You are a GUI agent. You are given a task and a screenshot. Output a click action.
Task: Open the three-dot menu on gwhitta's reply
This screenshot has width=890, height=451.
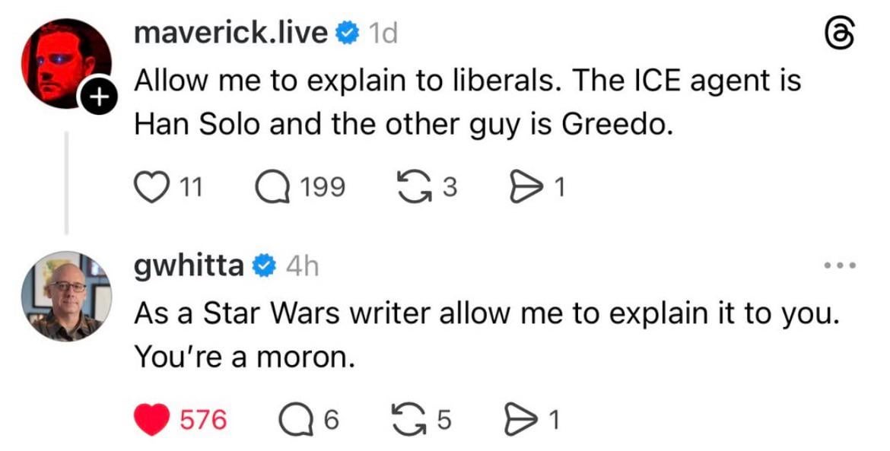tap(841, 265)
